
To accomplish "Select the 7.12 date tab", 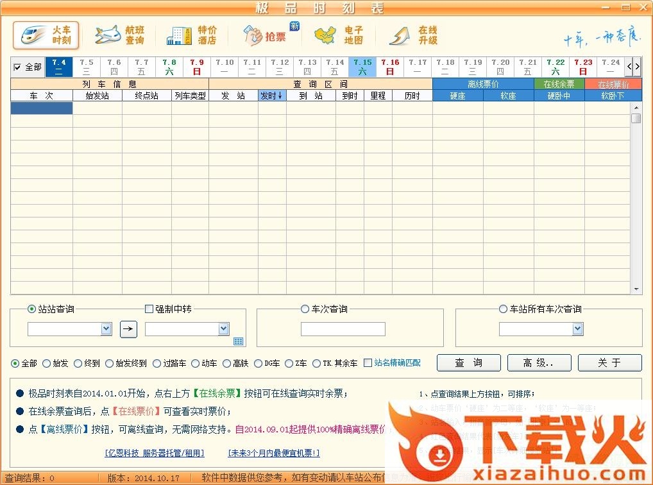I will click(x=280, y=67).
